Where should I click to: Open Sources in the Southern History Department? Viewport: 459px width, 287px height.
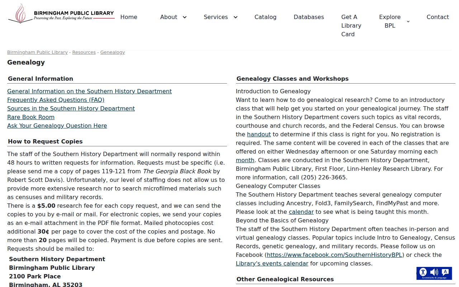tap(71, 108)
